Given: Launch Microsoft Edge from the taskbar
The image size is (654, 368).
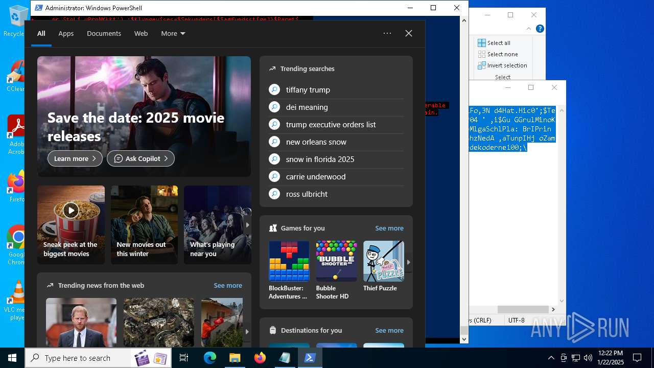Looking at the screenshot, I should point(210,358).
